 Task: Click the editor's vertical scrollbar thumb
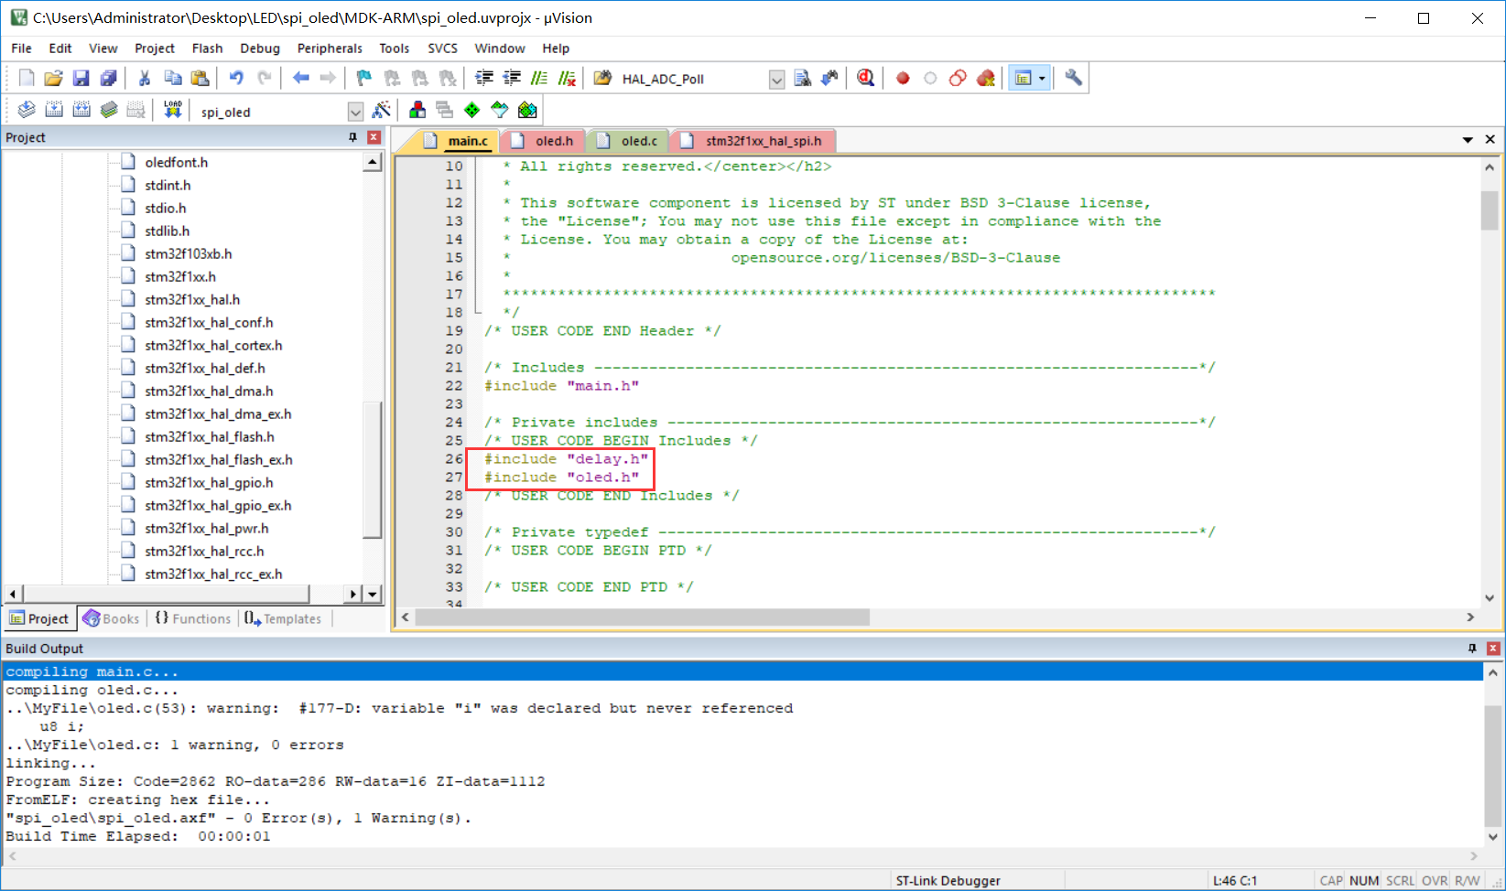tap(1490, 211)
